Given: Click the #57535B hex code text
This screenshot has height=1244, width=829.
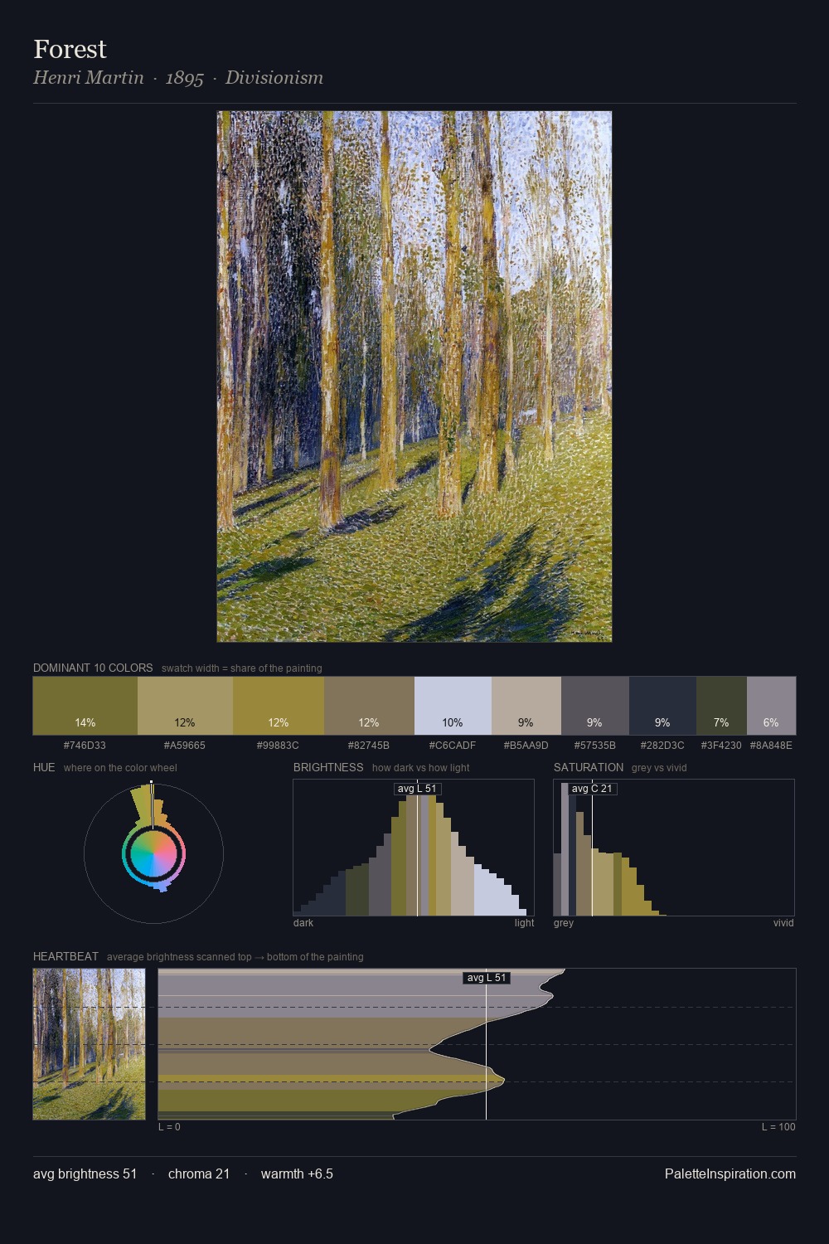Looking at the screenshot, I should (x=595, y=745).
